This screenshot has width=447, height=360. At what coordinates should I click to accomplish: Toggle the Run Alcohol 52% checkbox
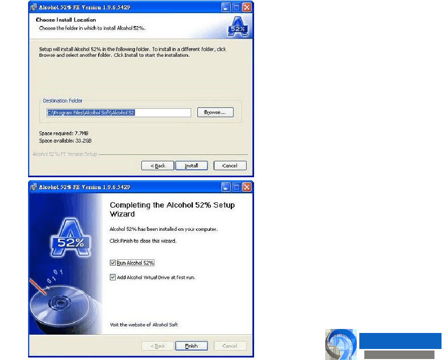tap(113, 263)
